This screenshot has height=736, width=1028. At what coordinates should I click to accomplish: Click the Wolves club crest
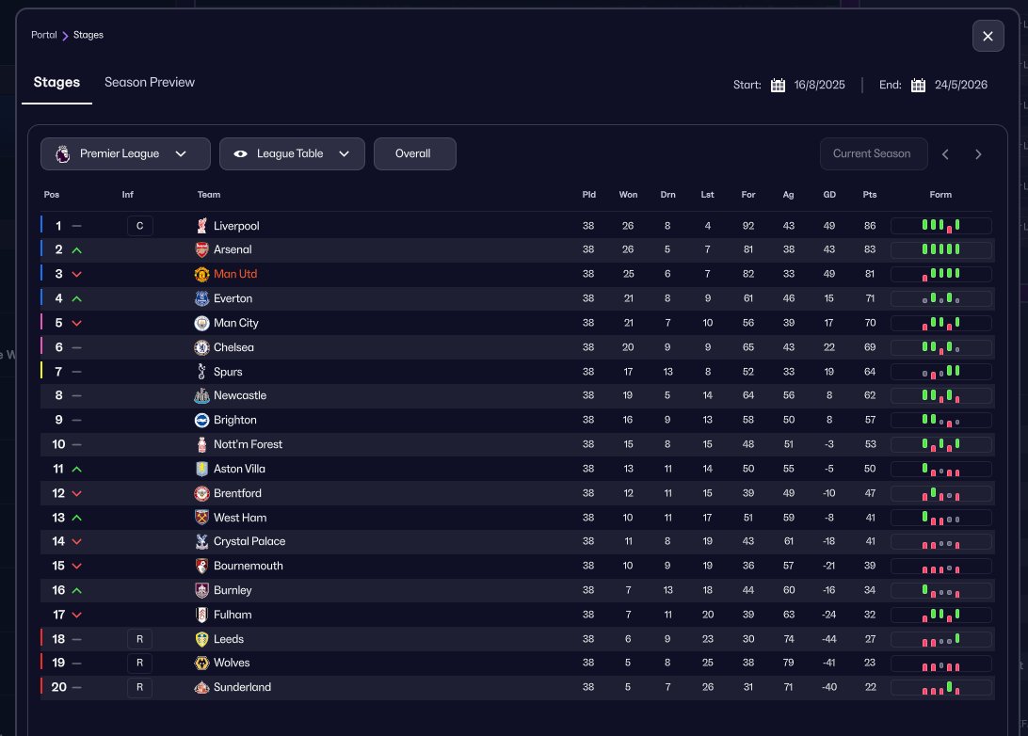coord(201,663)
